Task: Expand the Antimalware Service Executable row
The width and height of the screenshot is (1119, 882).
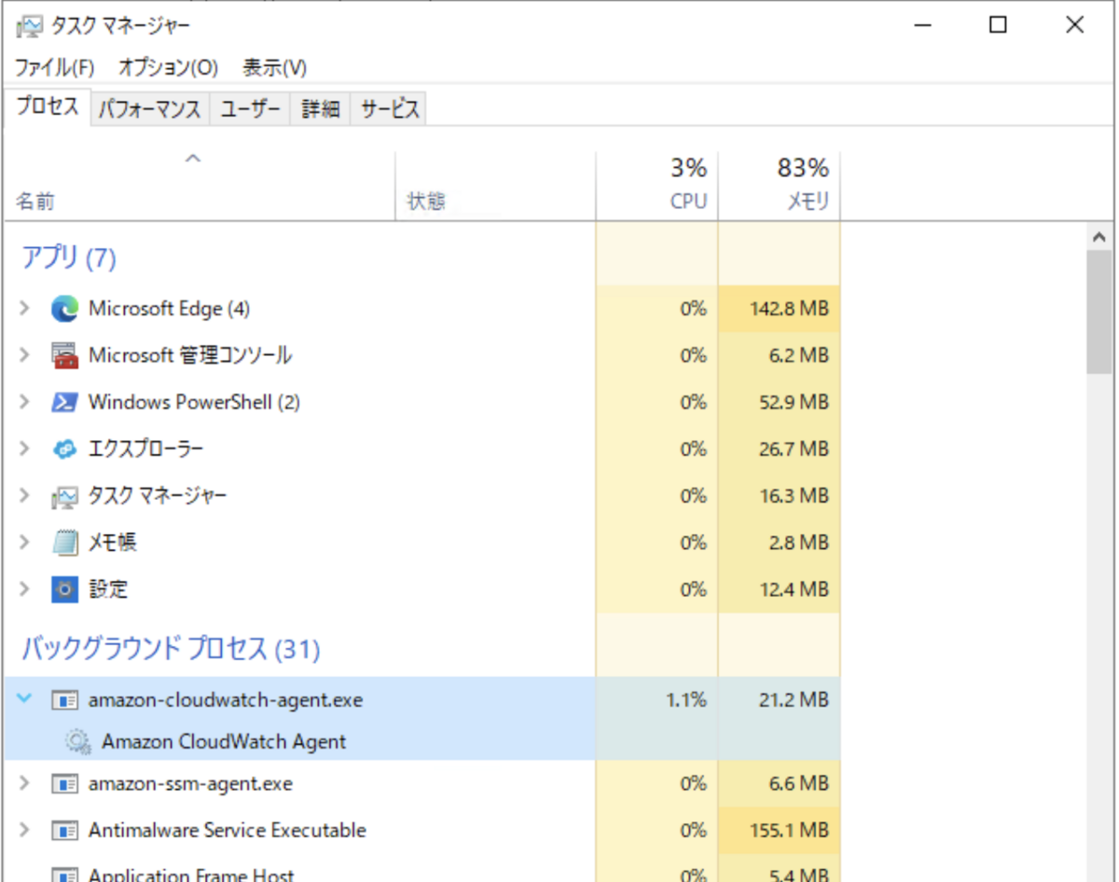Action: pos(24,831)
